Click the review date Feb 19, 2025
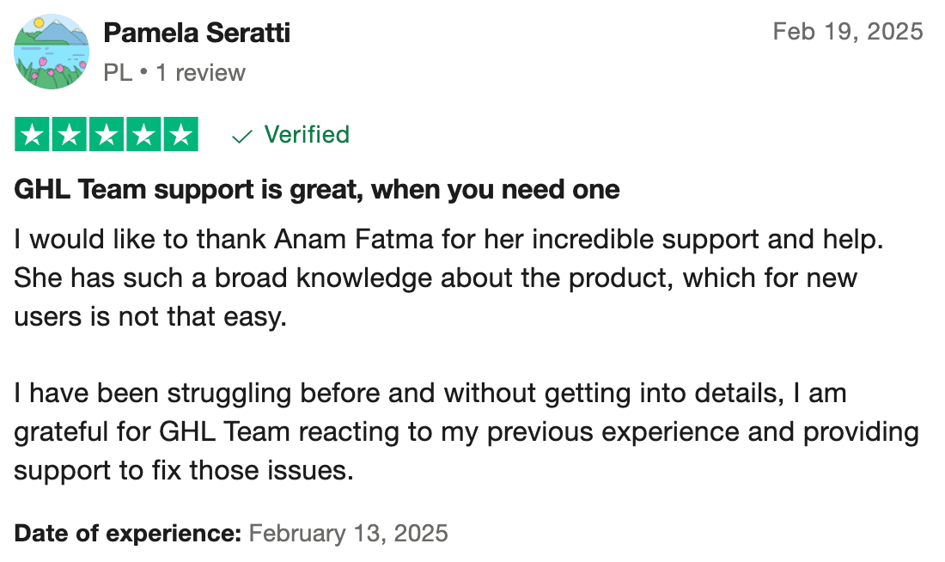This screenshot has width=945, height=562. tap(847, 32)
